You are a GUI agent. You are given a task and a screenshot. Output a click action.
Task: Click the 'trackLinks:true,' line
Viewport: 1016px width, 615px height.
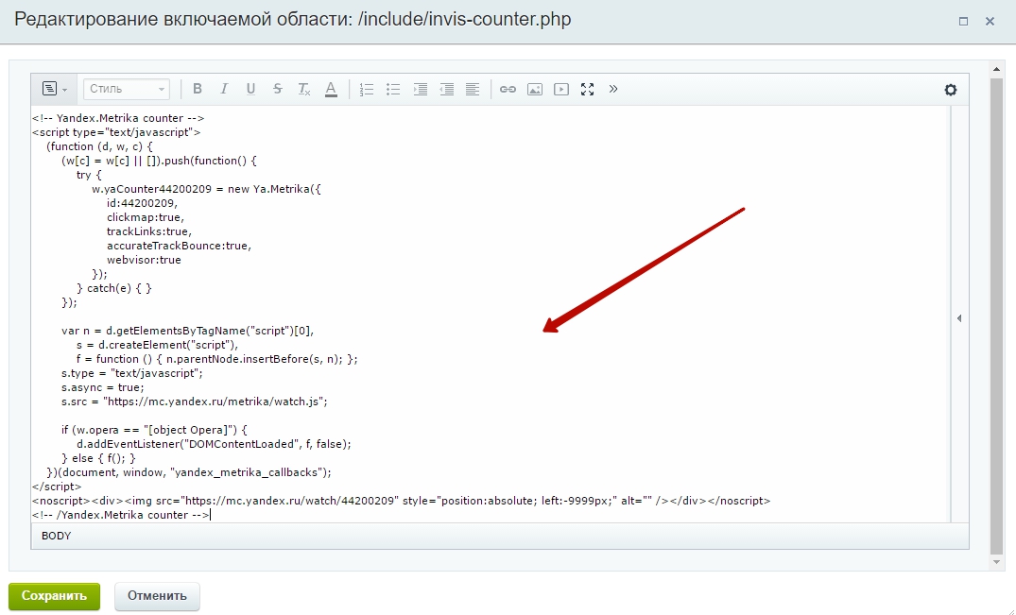(149, 231)
